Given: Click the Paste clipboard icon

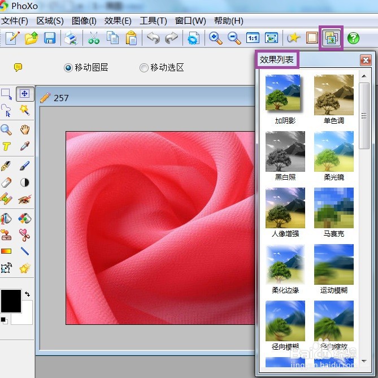Looking at the screenshot, I should pos(132,38).
